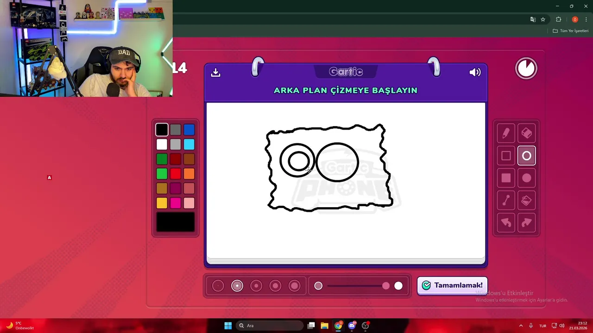Pick the yellow color swatch
This screenshot has width=593, height=333.
(162, 203)
